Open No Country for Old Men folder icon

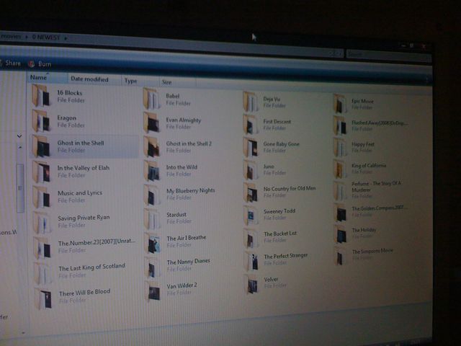pyautogui.click(x=251, y=192)
